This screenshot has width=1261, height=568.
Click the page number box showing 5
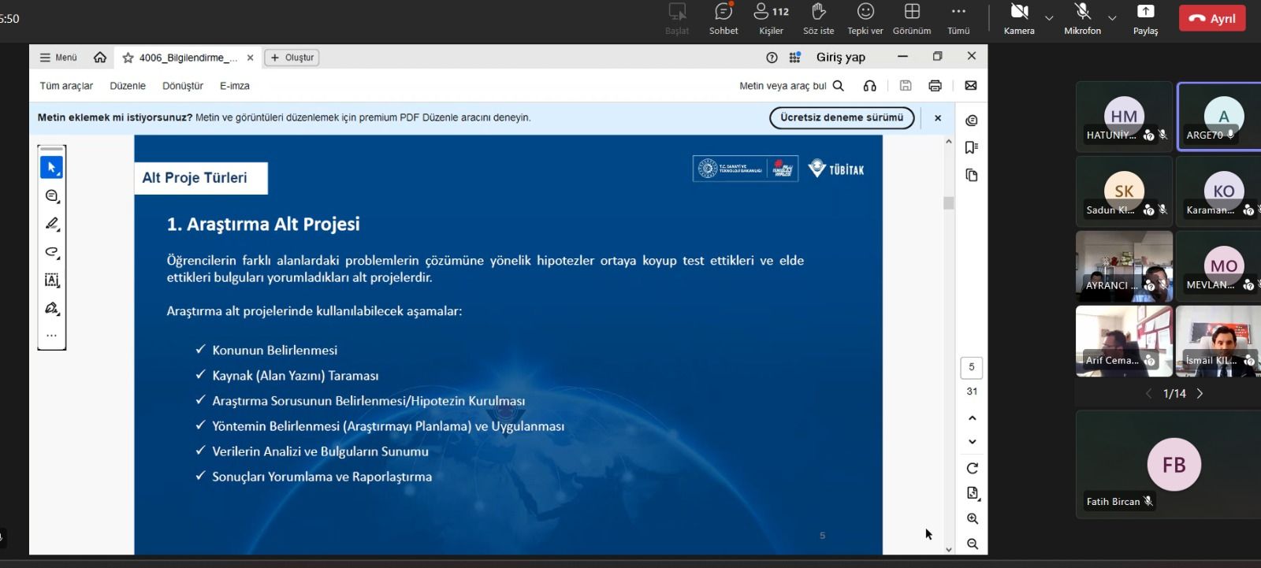[972, 367]
